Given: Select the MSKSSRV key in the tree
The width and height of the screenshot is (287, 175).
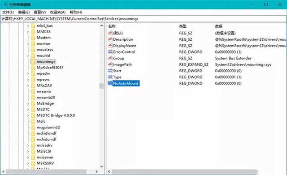Looking at the screenshot, I should click(x=45, y=163).
